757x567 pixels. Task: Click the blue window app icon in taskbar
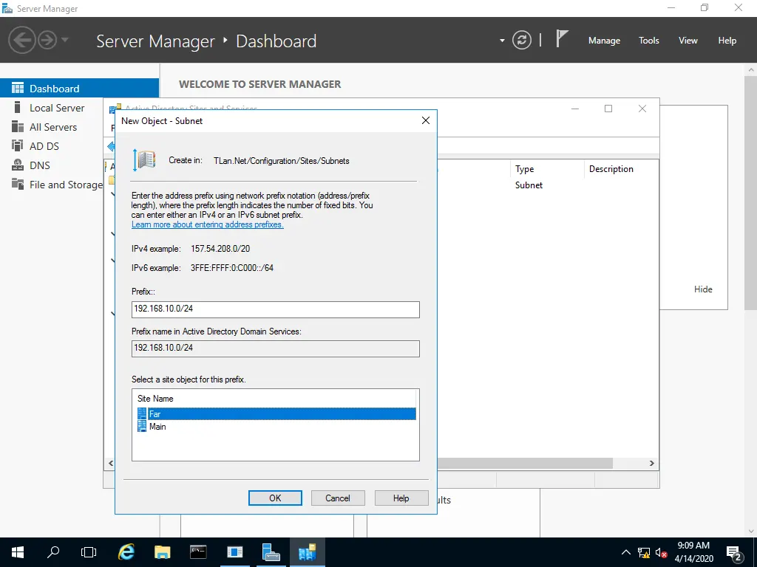(x=234, y=552)
